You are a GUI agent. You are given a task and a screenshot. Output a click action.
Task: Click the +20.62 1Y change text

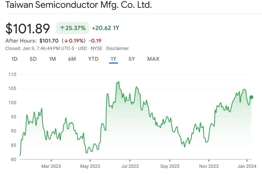click(105, 28)
